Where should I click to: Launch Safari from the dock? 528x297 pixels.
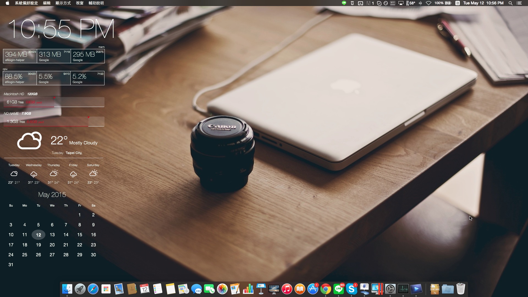[x=93, y=289]
